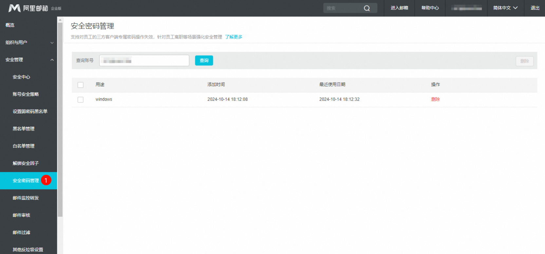Open the 简体中文 language dropdown
This screenshot has height=254, width=545.
[x=505, y=8]
